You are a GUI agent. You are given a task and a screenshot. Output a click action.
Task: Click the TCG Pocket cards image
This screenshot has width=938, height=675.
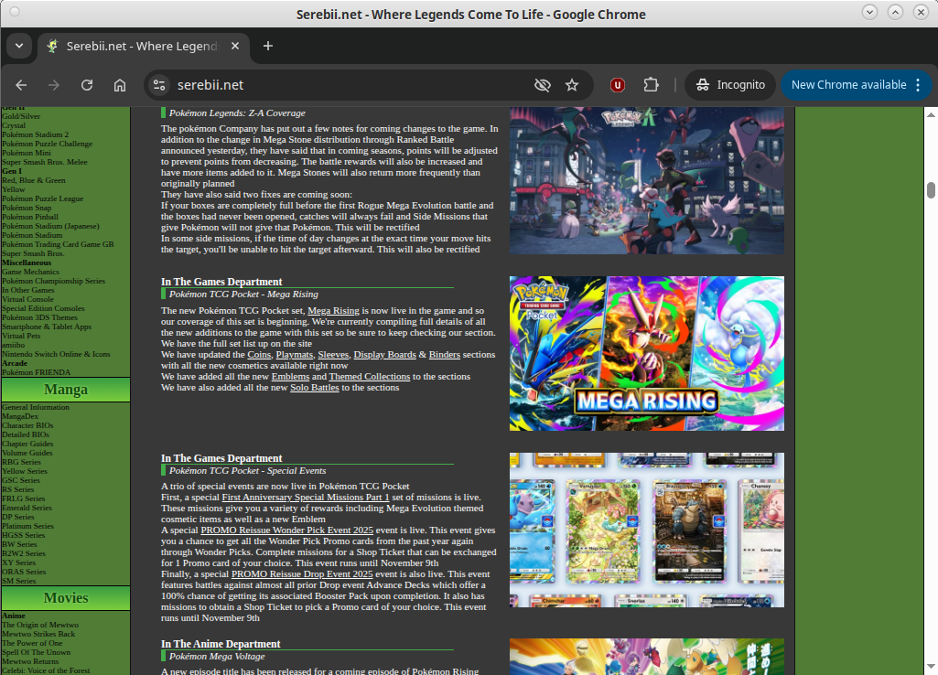pos(647,530)
